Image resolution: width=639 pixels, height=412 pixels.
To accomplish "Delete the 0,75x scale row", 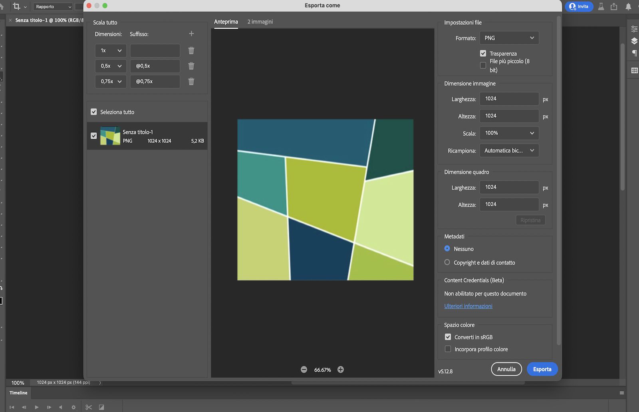I will 191,81.
